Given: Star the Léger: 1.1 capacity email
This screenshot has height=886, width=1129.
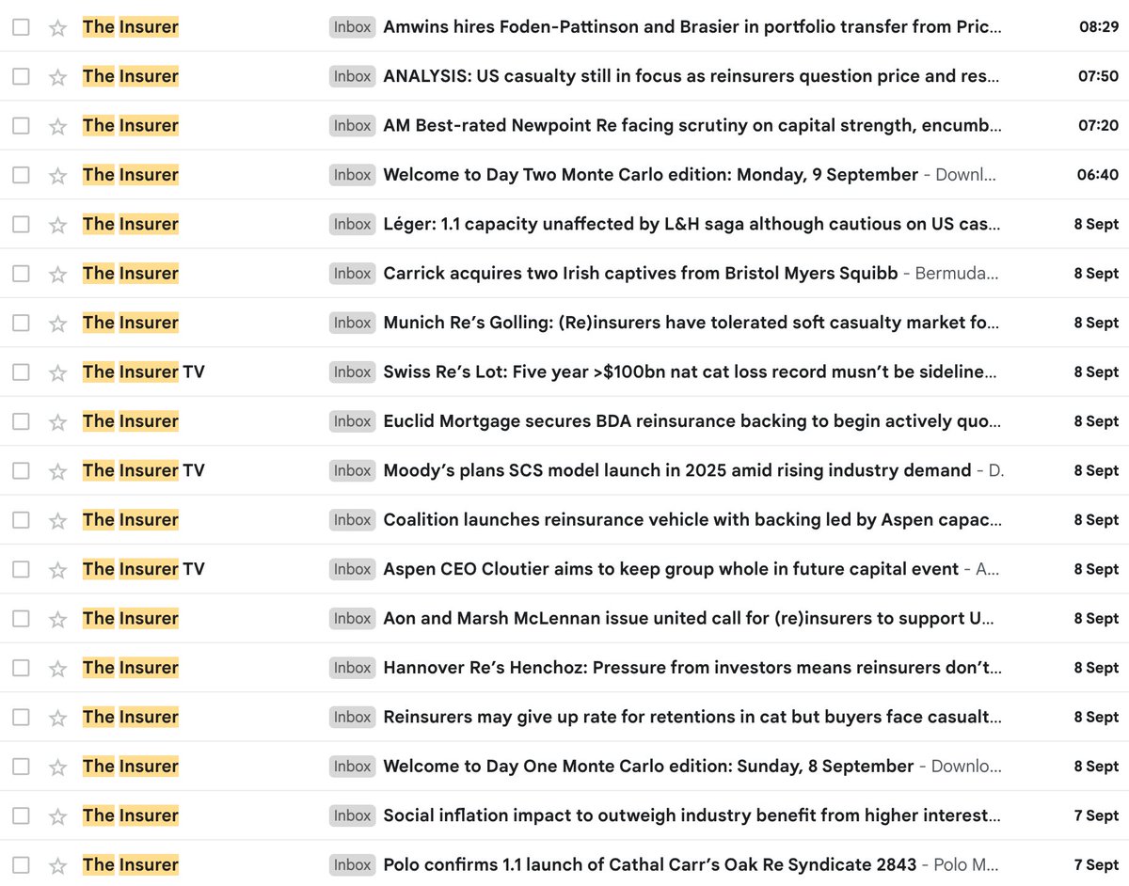Looking at the screenshot, I should point(57,224).
